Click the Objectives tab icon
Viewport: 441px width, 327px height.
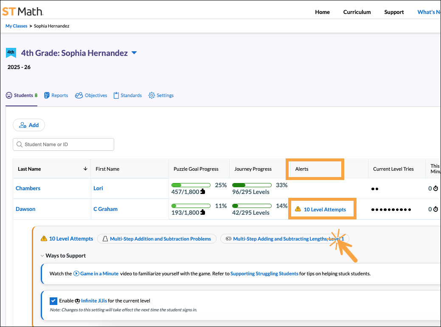[79, 95]
